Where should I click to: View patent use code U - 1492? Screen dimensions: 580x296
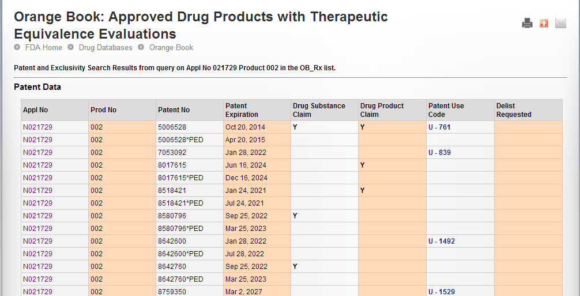pyautogui.click(x=441, y=241)
